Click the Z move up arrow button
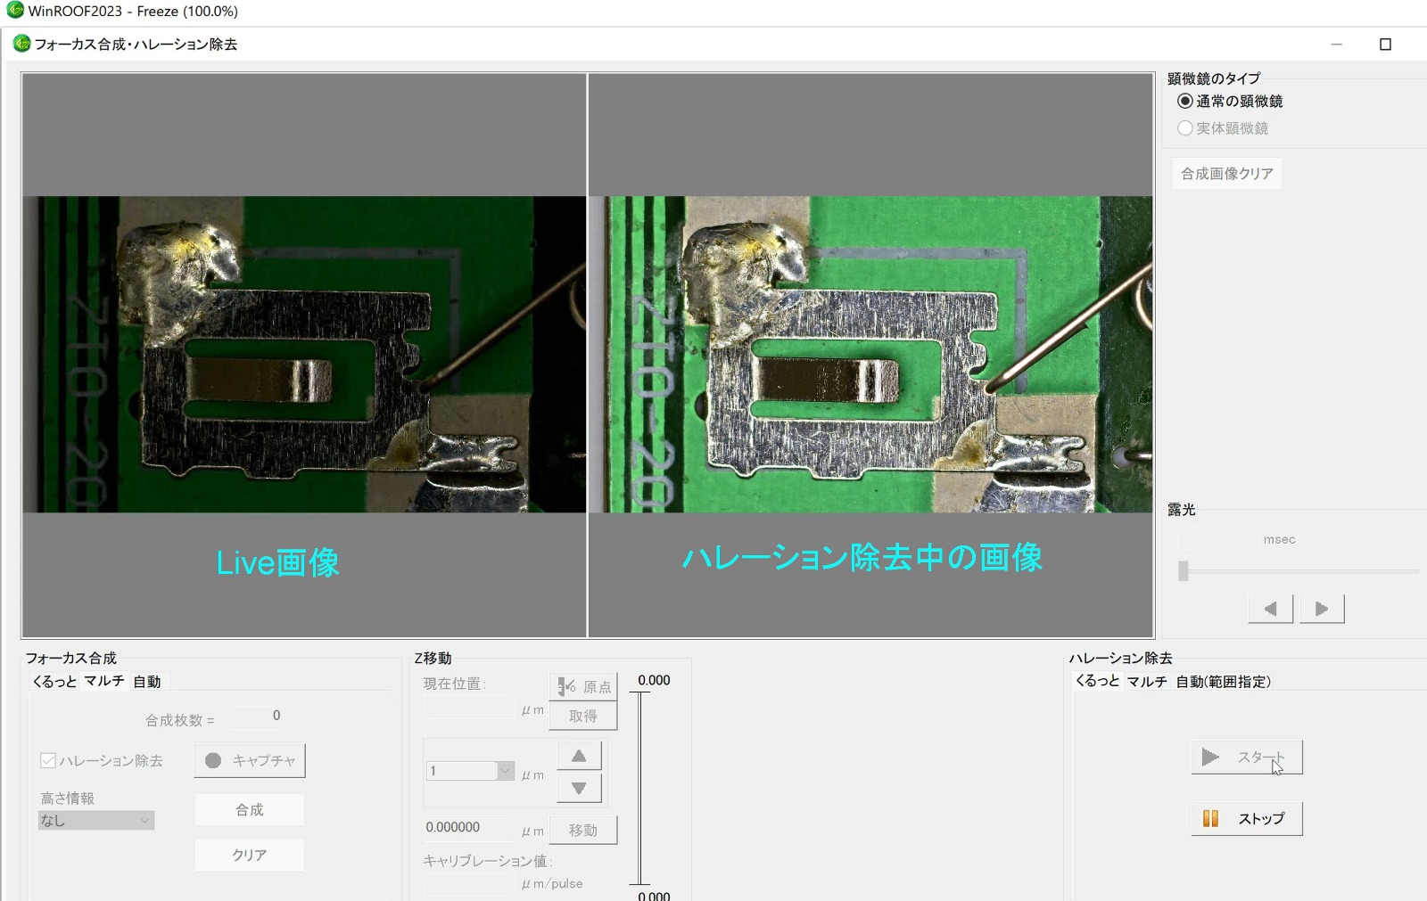This screenshot has width=1427, height=901. (x=579, y=756)
